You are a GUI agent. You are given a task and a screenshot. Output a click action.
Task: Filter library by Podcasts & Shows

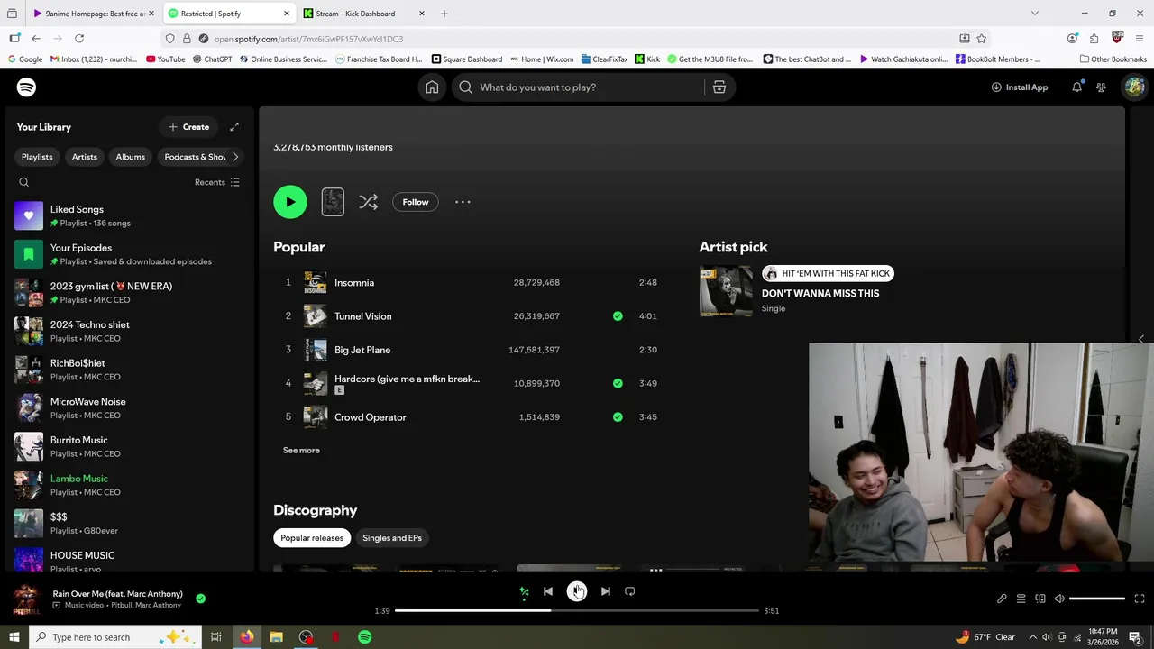[194, 157]
